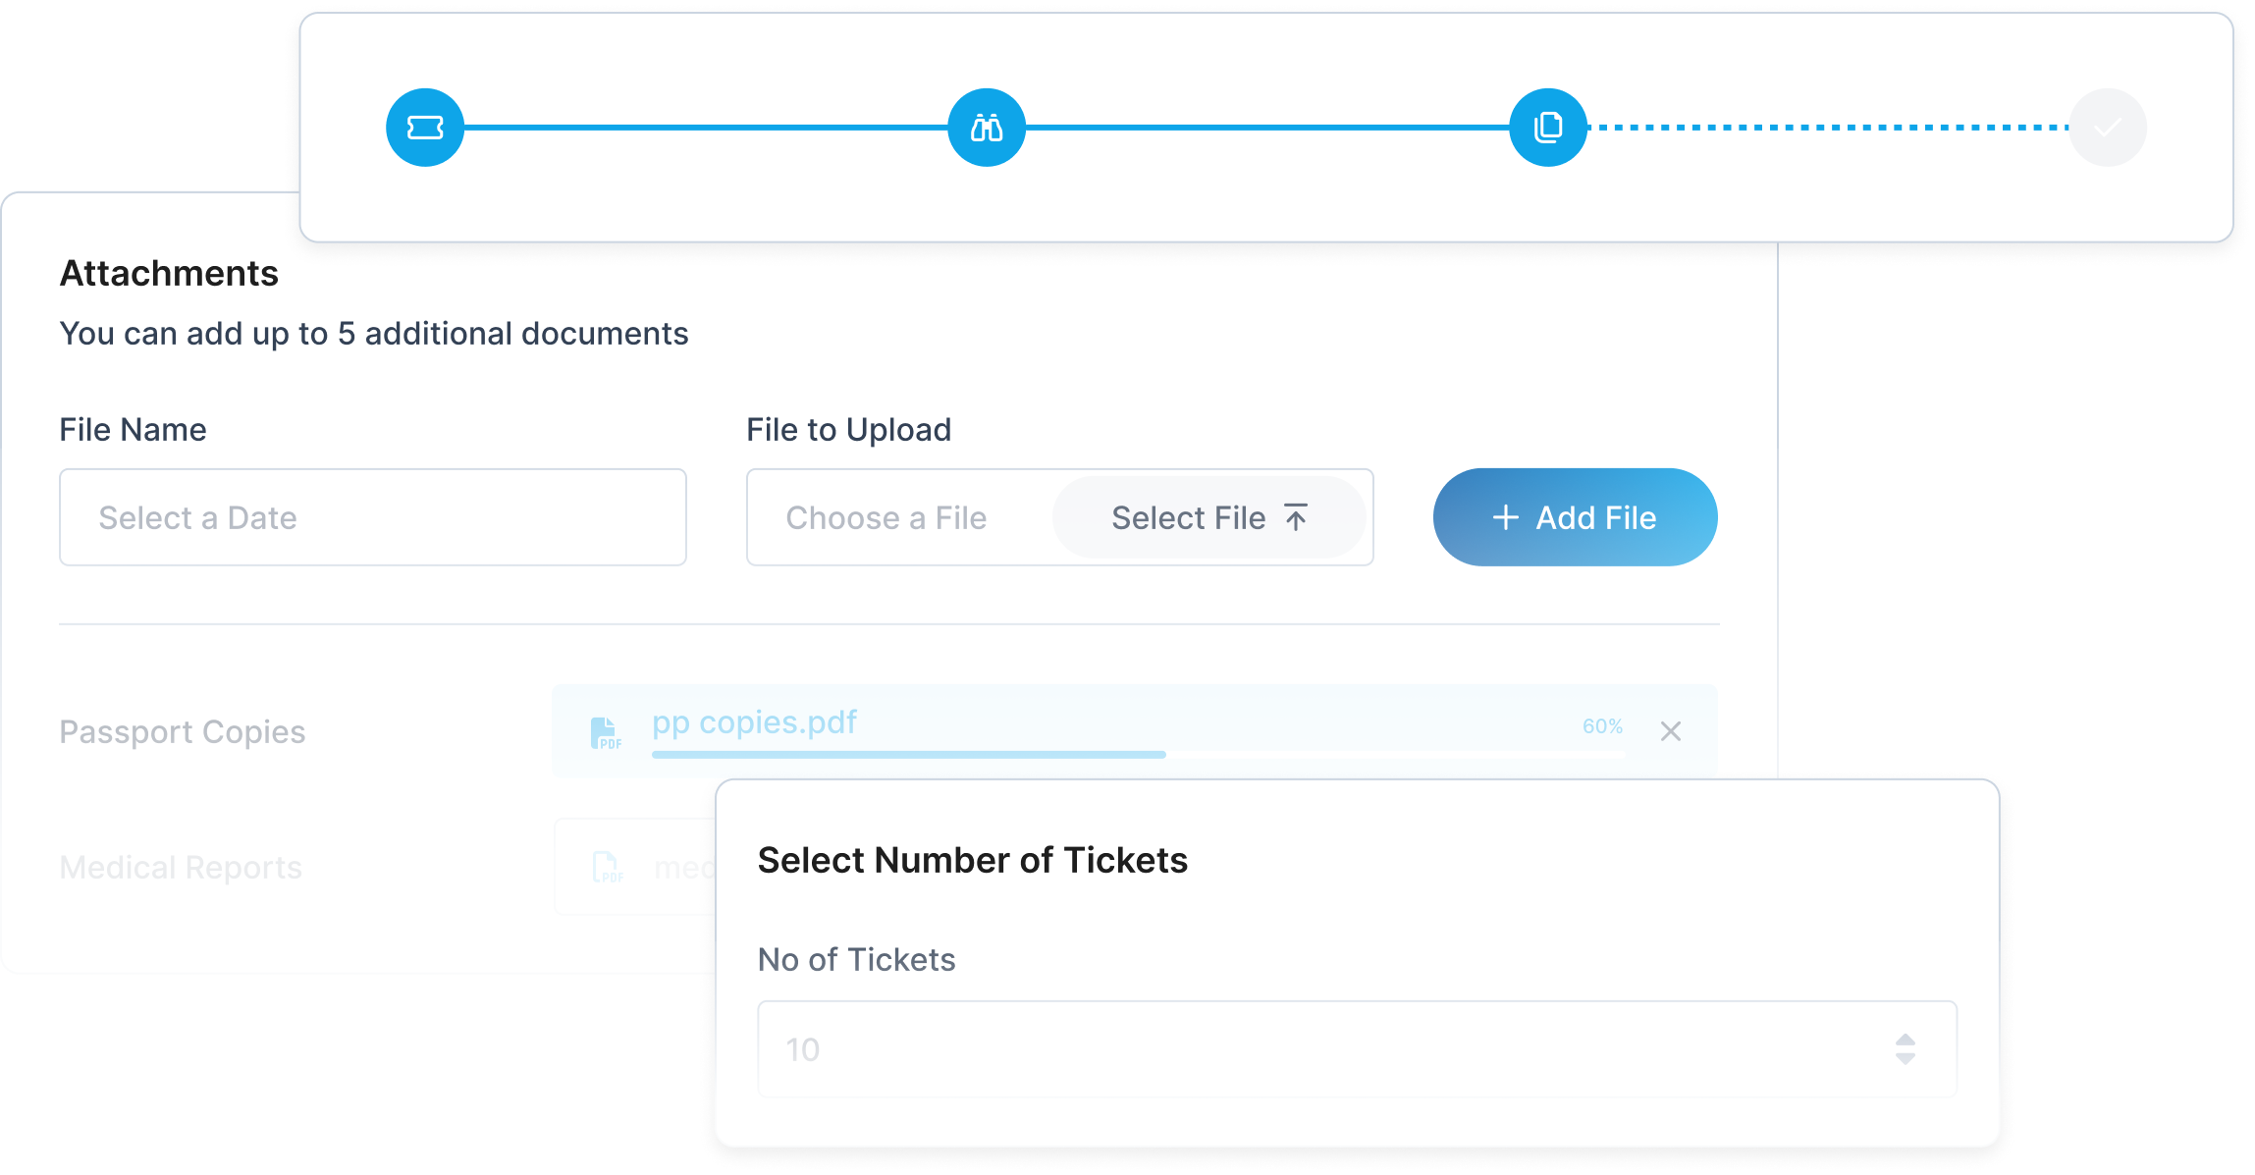Click the Choose a File placeholder text
This screenshot has width=2255, height=1175.
pos(886,517)
